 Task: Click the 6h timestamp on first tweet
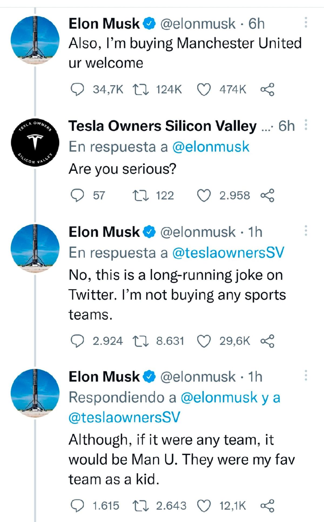click(256, 24)
